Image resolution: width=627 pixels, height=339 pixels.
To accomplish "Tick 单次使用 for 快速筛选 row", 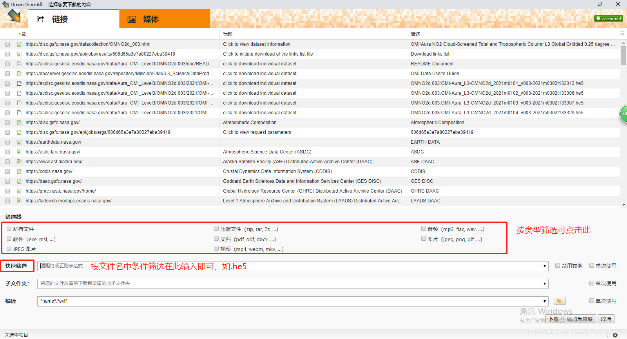I will (x=592, y=265).
